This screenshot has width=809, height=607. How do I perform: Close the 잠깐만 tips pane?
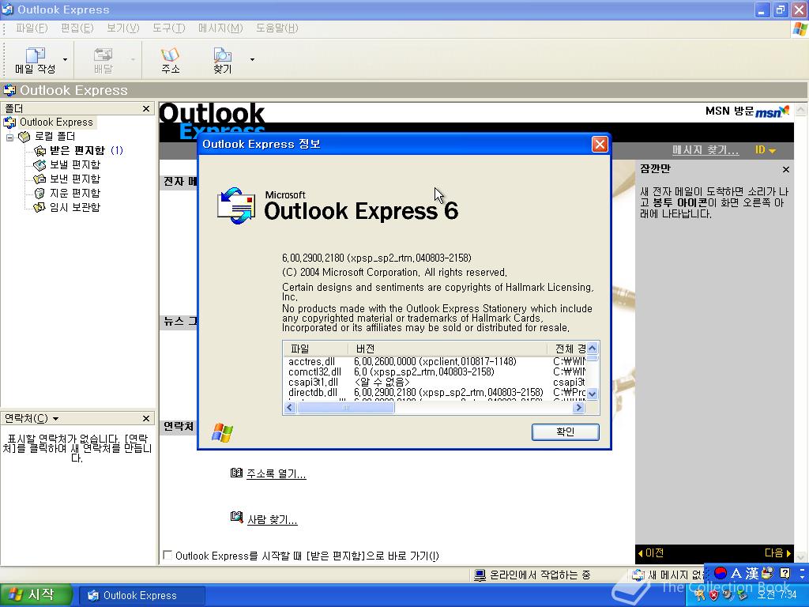click(786, 169)
